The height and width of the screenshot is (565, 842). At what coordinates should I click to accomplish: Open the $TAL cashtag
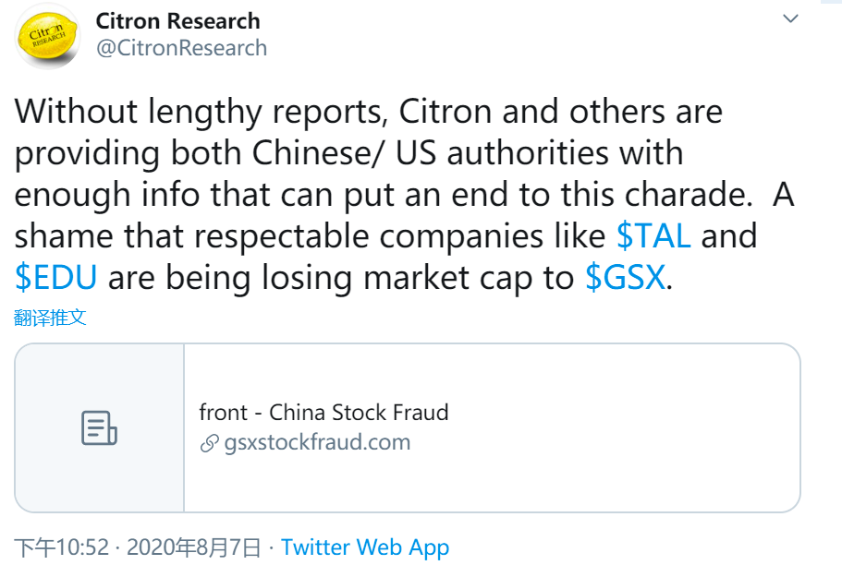[x=653, y=236]
